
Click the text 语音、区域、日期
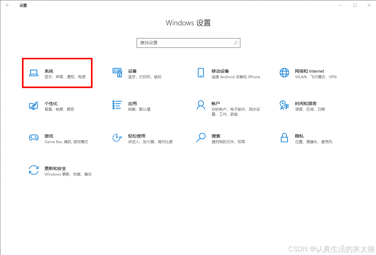point(310,109)
